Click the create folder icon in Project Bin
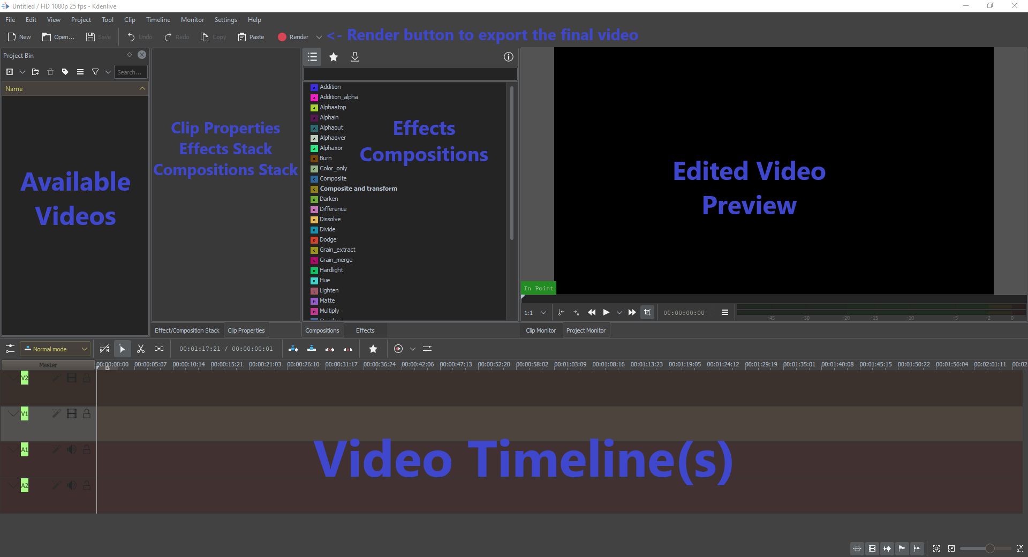Image resolution: width=1028 pixels, height=557 pixels. point(35,72)
